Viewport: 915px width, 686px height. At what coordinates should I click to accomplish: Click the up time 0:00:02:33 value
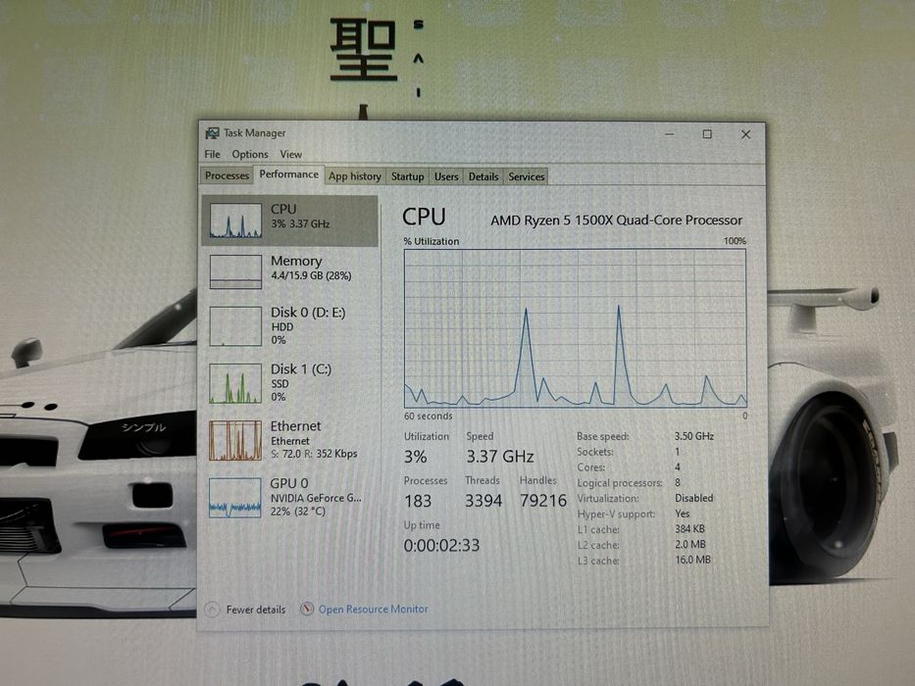coord(441,546)
